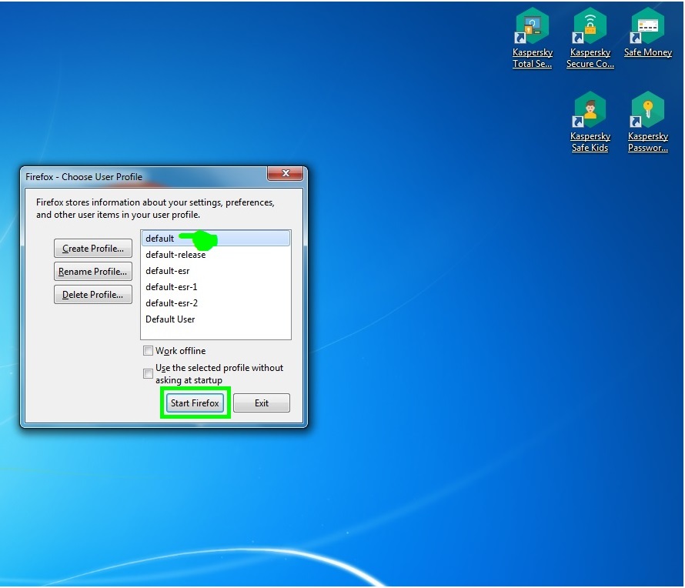The image size is (685, 588).
Task: Click the Create Profile... button
Action: point(93,249)
